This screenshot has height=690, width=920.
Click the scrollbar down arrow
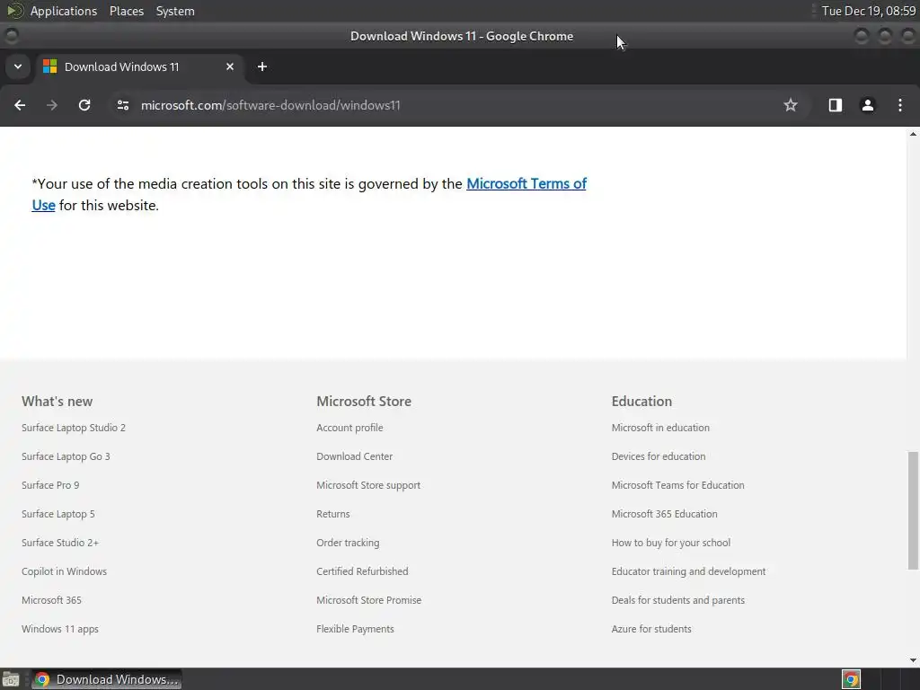[913, 660]
